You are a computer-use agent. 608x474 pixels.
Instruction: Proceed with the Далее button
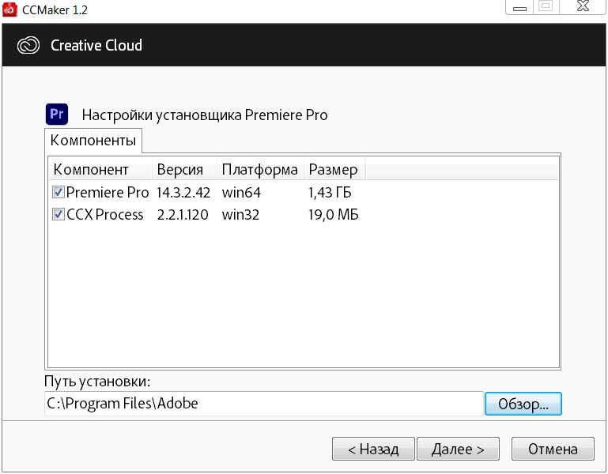coord(458,449)
